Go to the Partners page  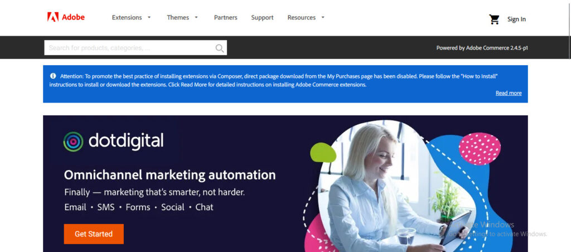(x=225, y=17)
